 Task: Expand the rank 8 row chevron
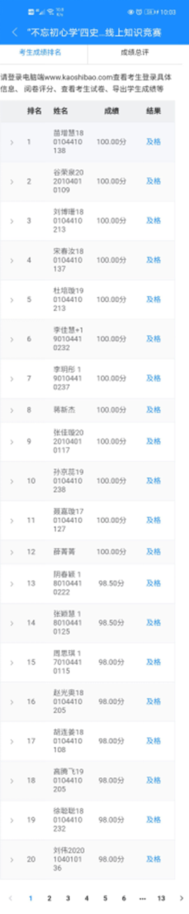coord(12,410)
